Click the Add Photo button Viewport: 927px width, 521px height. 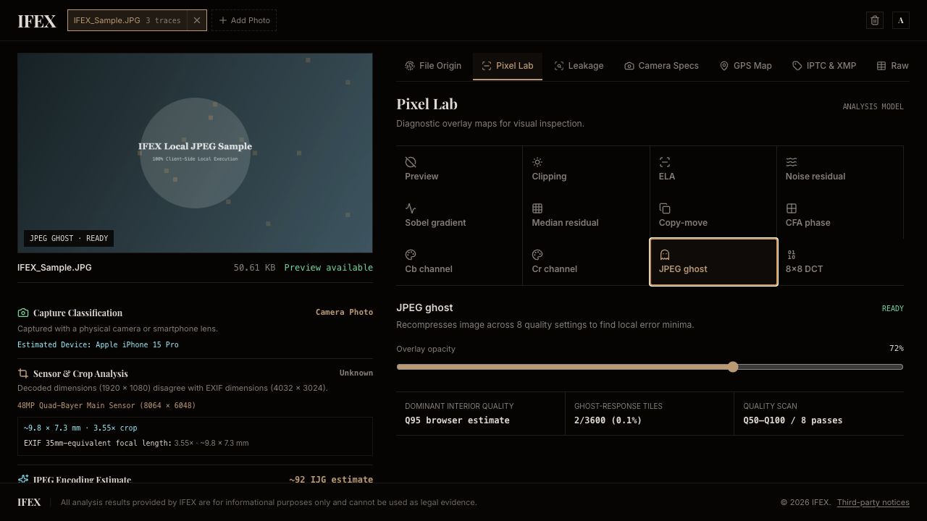point(245,20)
